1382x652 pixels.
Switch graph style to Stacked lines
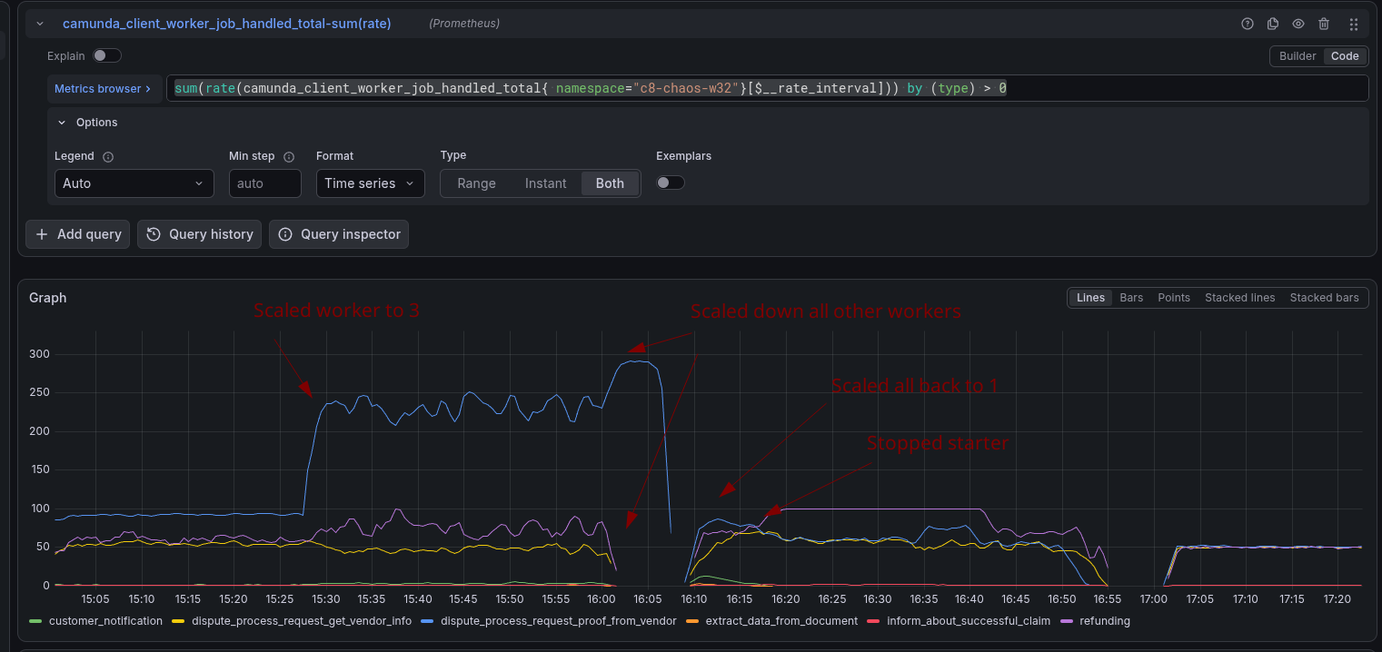click(x=1239, y=298)
